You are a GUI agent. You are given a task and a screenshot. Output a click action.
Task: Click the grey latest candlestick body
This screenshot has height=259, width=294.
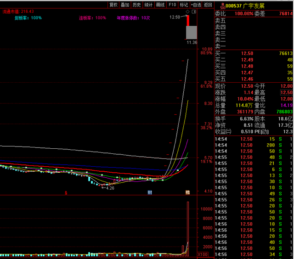click(192, 33)
